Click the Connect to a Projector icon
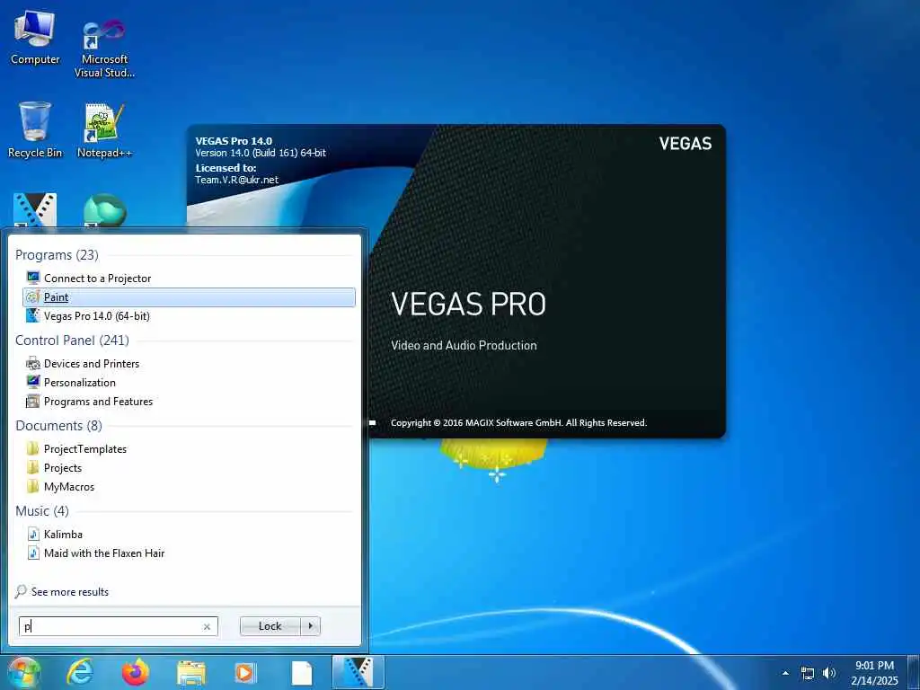This screenshot has height=690, width=920. pyautogui.click(x=33, y=278)
